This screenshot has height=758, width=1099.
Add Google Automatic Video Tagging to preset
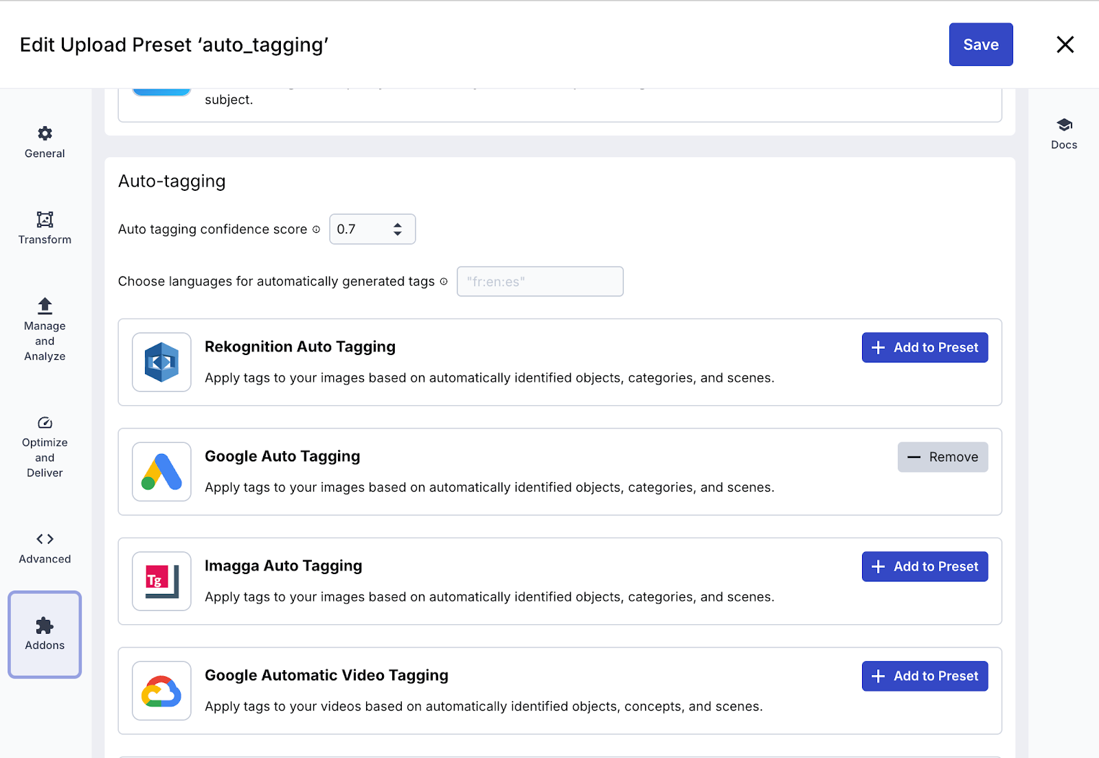click(x=925, y=676)
